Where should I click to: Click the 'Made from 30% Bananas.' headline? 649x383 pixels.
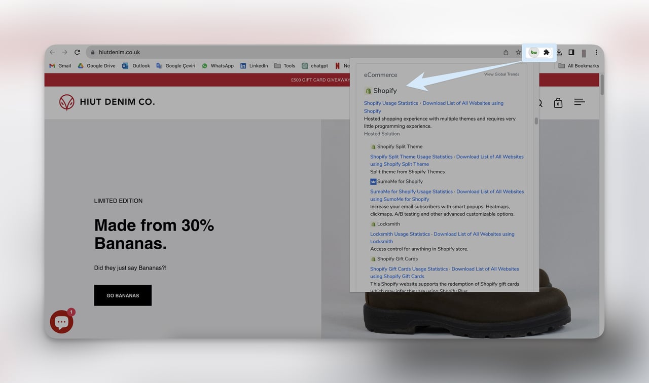(x=154, y=235)
